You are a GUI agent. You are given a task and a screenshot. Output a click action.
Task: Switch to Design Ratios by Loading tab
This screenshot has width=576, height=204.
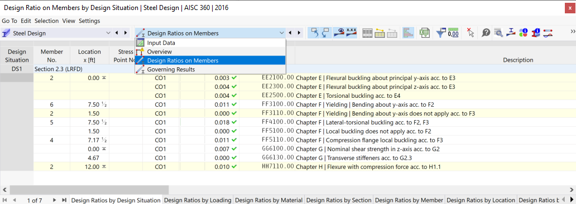[x=198, y=200]
